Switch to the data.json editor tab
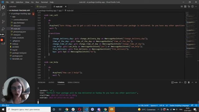This screenshot has height=112, width=199. pyautogui.click(x=43, y=7)
